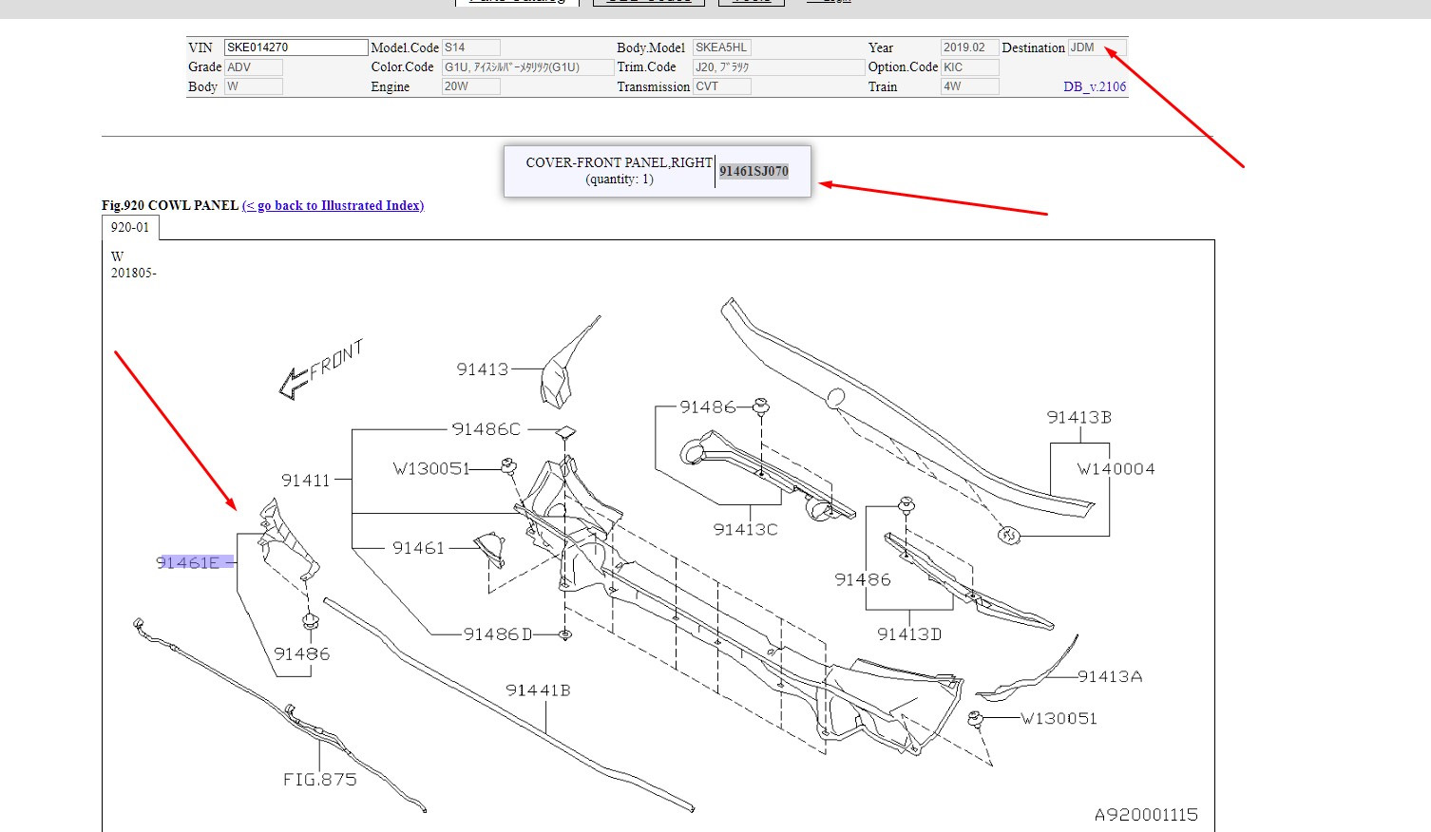Select the 91411 part number in the diagram

305,481
